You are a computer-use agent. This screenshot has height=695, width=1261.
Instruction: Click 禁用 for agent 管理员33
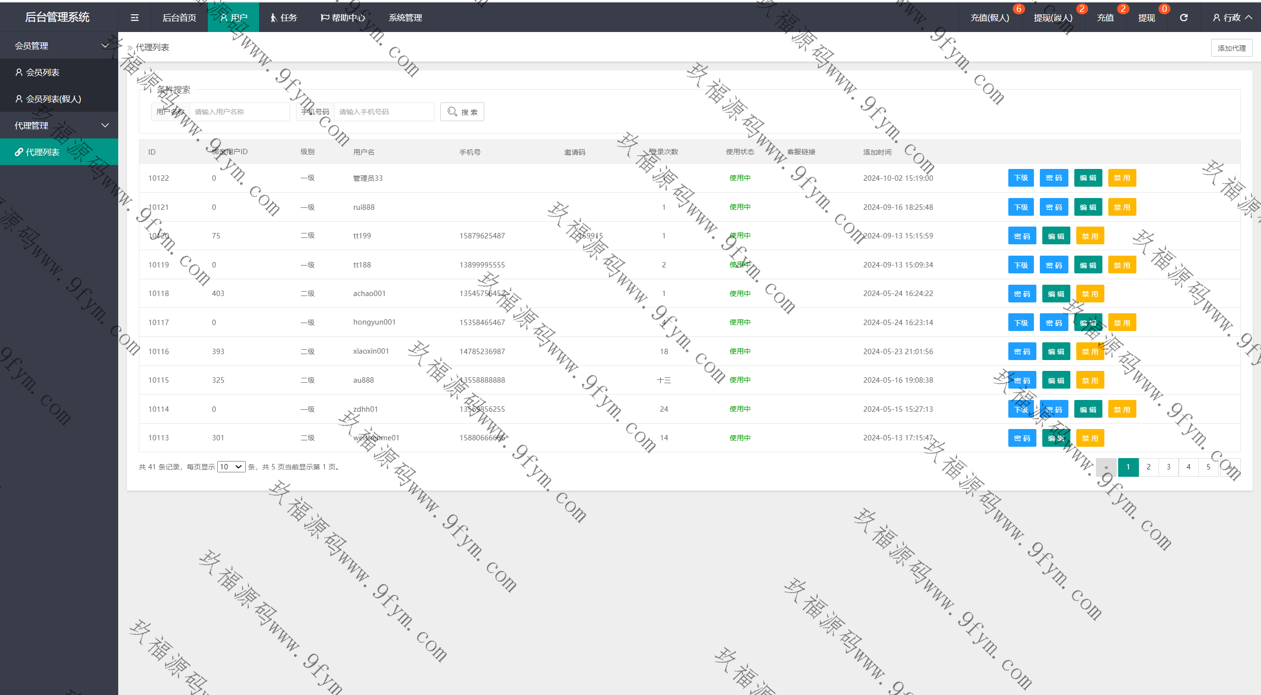click(1122, 178)
